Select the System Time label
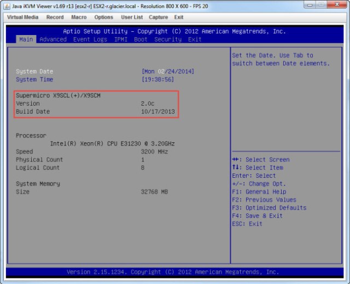Image resolution: width=350 pixels, height=284 pixels. click(34, 79)
